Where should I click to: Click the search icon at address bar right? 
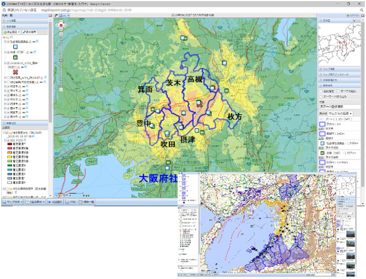point(362,10)
